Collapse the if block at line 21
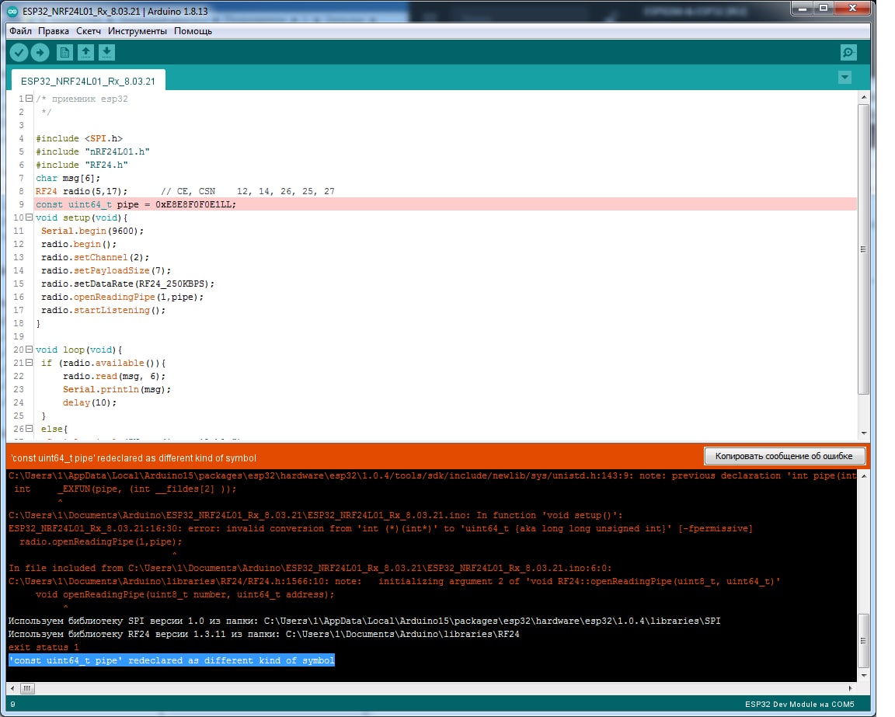This screenshot has width=895, height=717. (x=29, y=363)
